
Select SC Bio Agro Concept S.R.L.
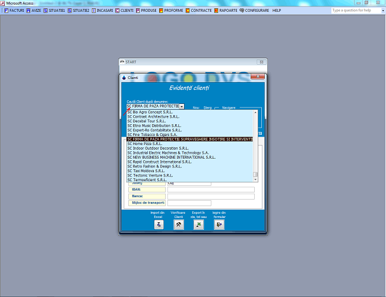[x=190, y=112]
